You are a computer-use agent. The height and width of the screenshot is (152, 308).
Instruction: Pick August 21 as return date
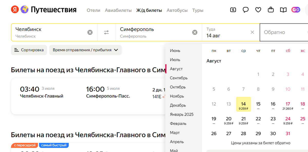pos(244,120)
